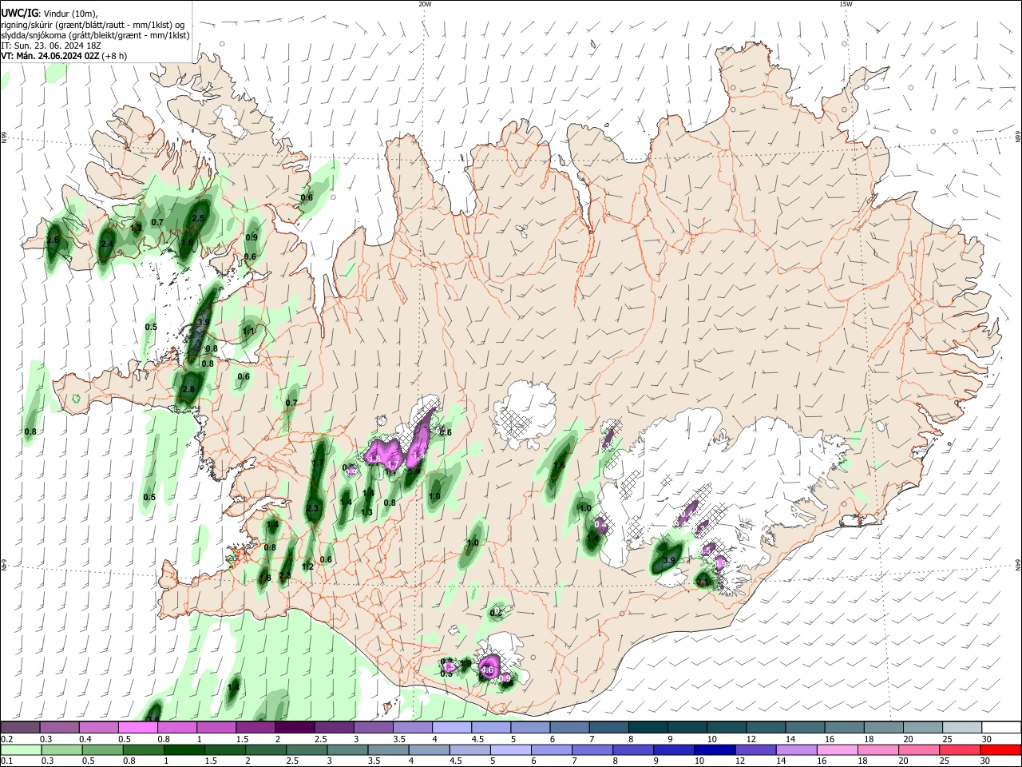Image resolution: width=1022 pixels, height=767 pixels.
Task: Click the 1.1 rain value on map
Action: (x=248, y=331)
